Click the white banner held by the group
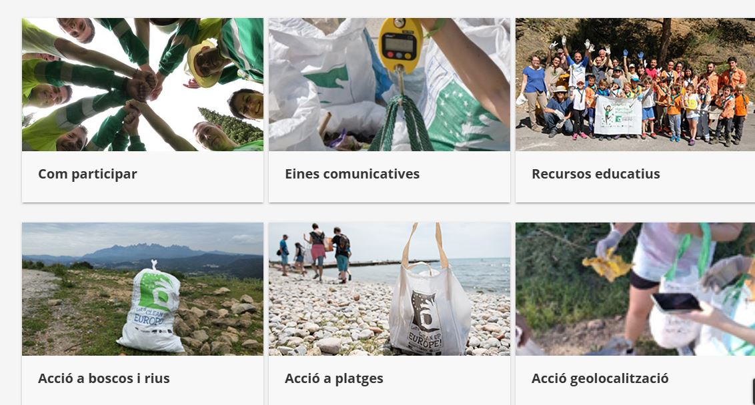 [618, 115]
